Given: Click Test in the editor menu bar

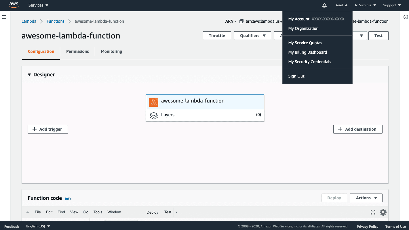Looking at the screenshot, I should (x=168, y=212).
